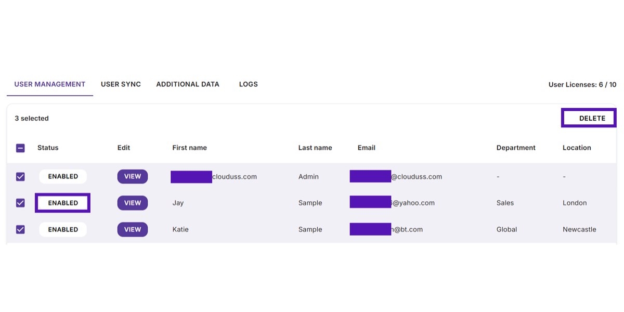Select the USER MANAGEMENT tab
Screen dimensions: 624x312
click(49, 84)
